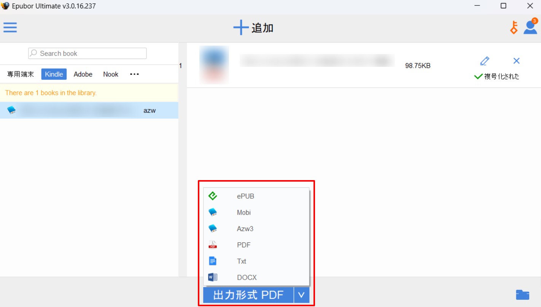Open the user account icon
The height and width of the screenshot is (307, 541).
530,27
